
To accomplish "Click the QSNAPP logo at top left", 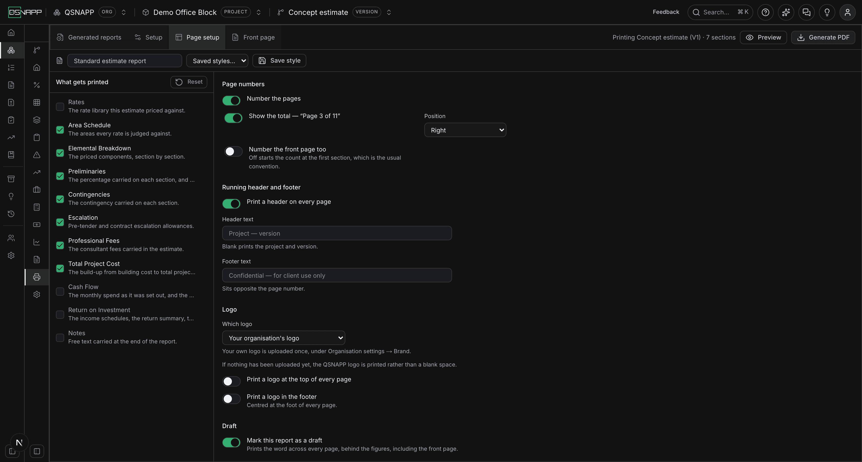I will click(x=25, y=12).
